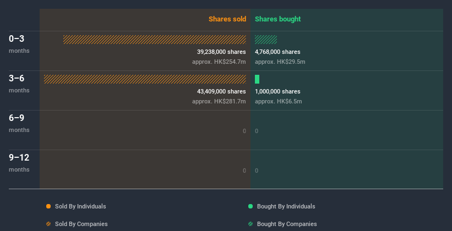Image resolution: width=452 pixels, height=231 pixels.
Task: Click the 9–12 months sold zero value
Action: coord(244,171)
